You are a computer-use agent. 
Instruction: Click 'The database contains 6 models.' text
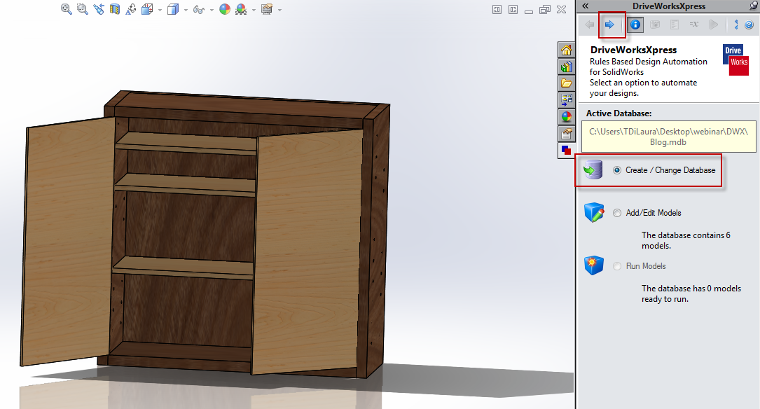pos(686,240)
